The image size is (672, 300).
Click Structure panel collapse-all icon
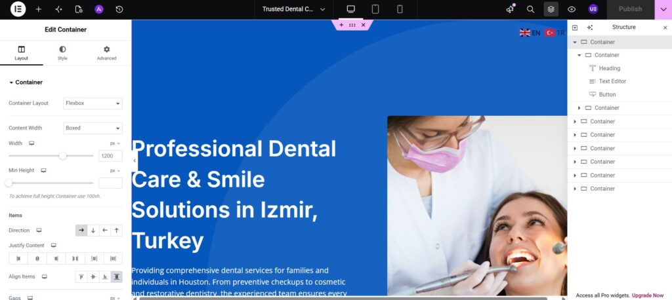[x=575, y=28]
